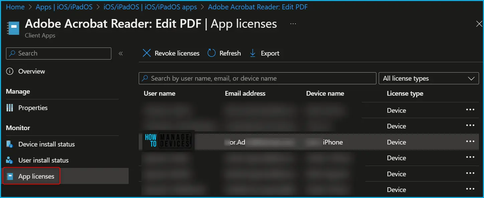Click the Overview info icon
This screenshot has height=198, width=484.
10,71
